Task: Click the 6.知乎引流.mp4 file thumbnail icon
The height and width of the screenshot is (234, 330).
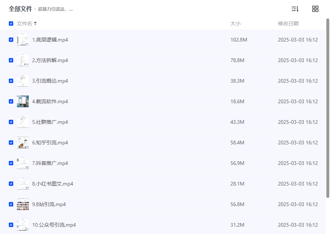Action: (23, 143)
